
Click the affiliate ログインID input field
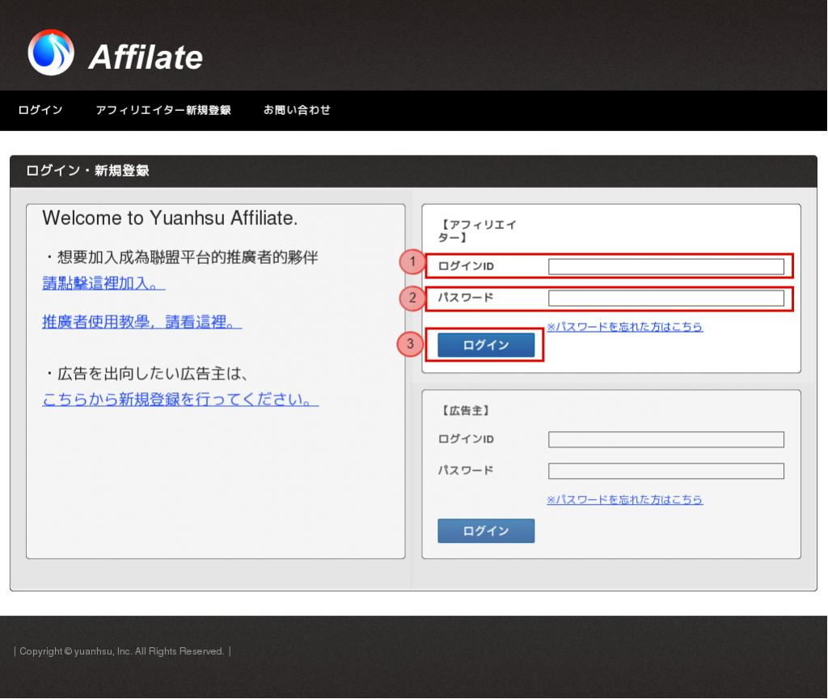point(665,266)
